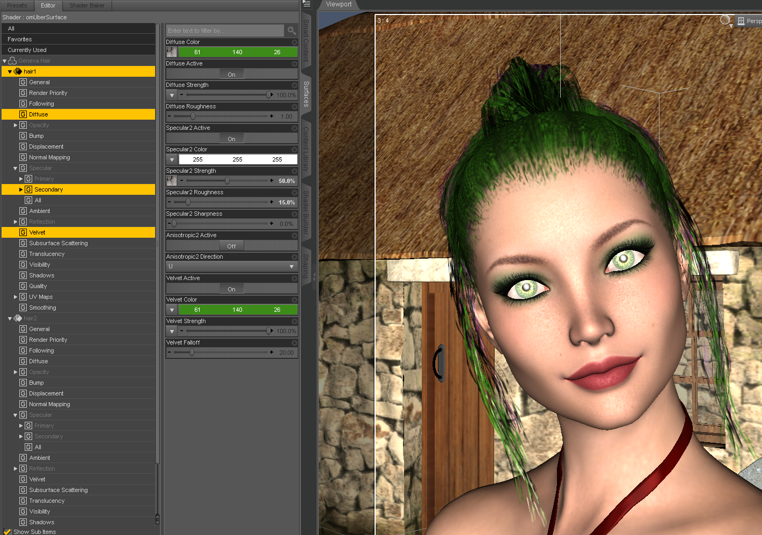Toggle the Velvet Active On button
This screenshot has height=535, width=762.
tap(231, 289)
